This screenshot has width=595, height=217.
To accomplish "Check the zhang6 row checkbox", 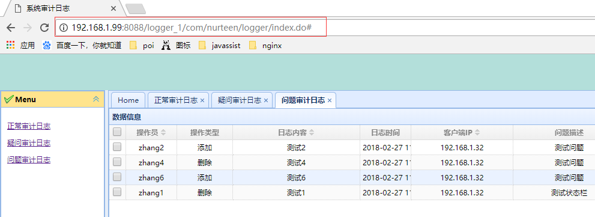I will [x=117, y=177].
